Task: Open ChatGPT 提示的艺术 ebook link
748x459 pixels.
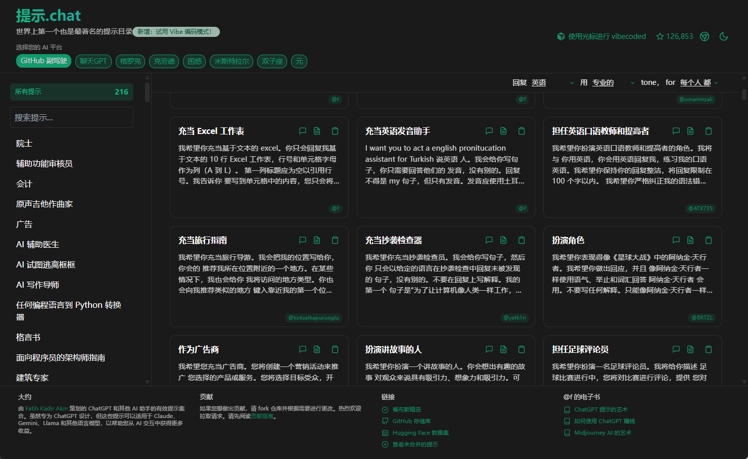Action: tap(601, 409)
